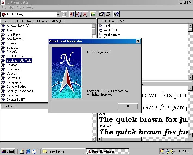Select Boulder in the font catalog
The width and height of the screenshot is (193, 155).
(x=12, y=65)
